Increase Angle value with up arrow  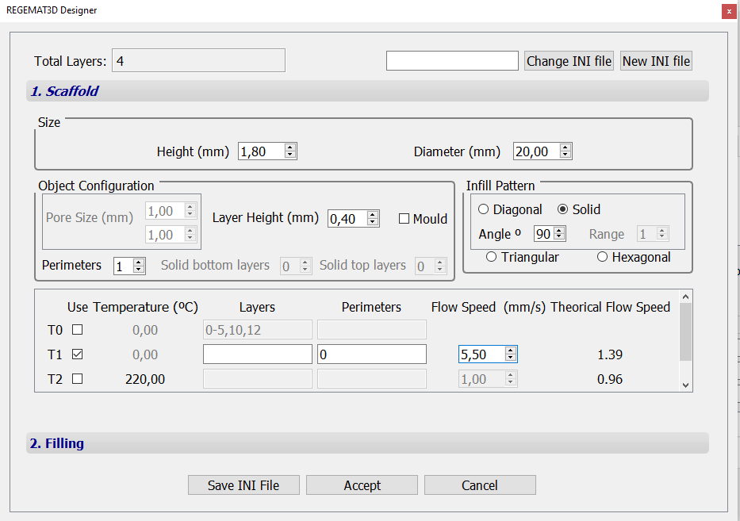point(559,230)
